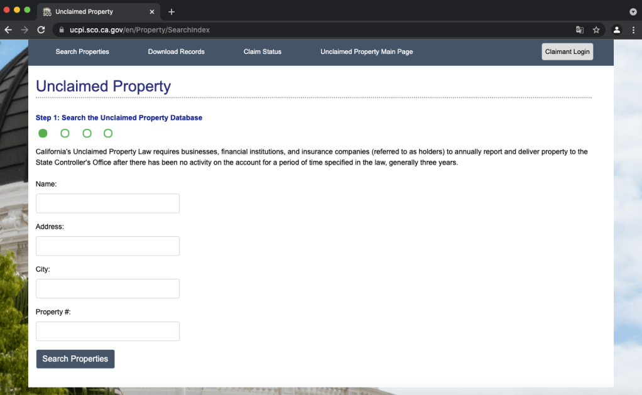Click the browser forward arrow

click(24, 30)
